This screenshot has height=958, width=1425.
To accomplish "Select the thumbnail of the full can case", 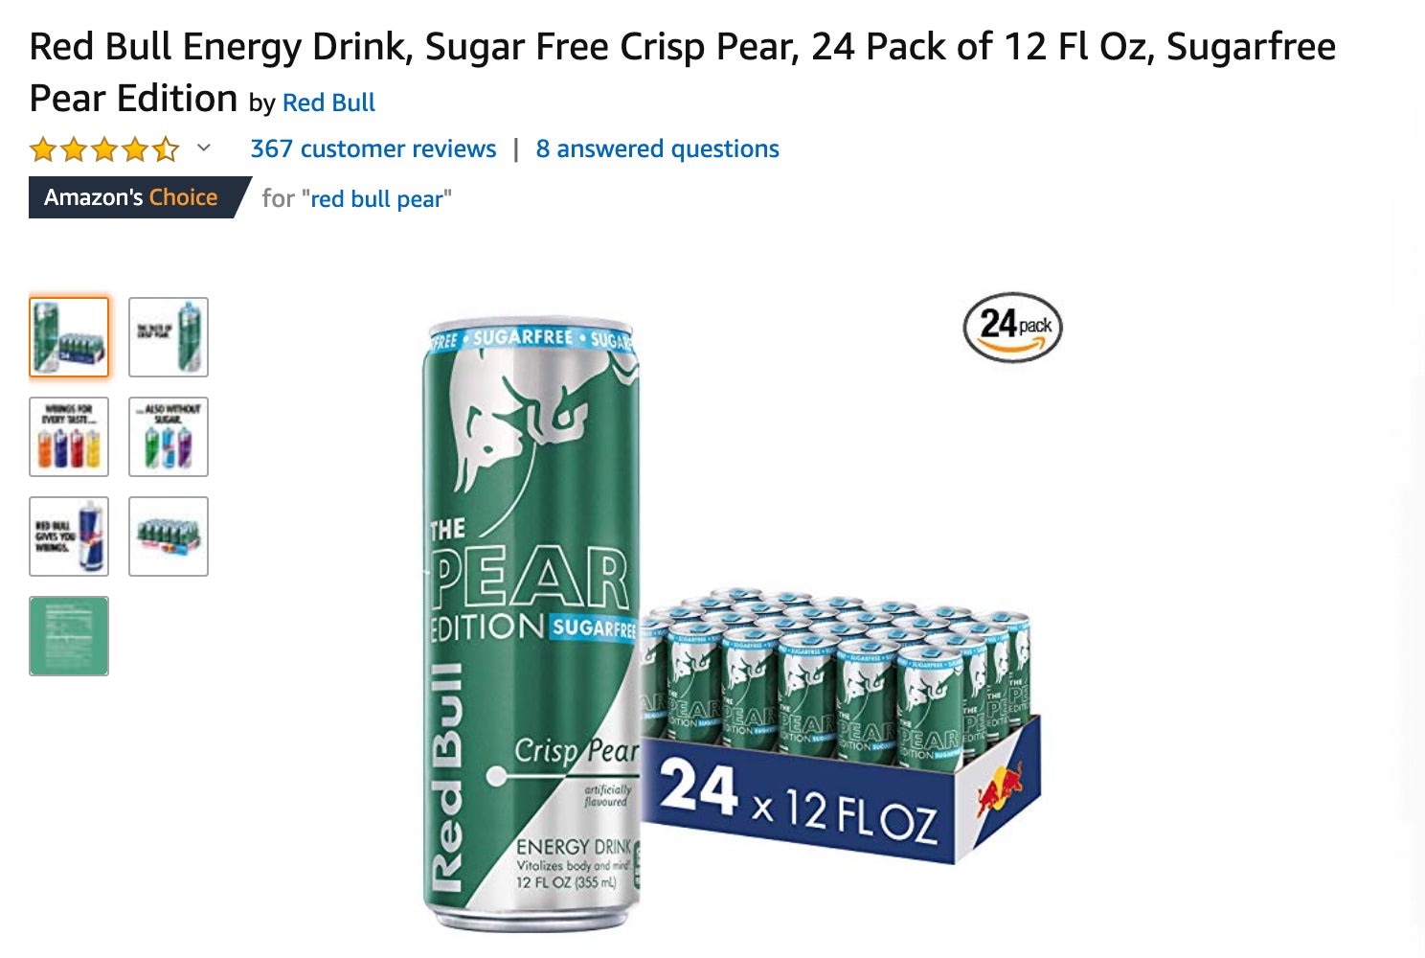I will point(169,536).
